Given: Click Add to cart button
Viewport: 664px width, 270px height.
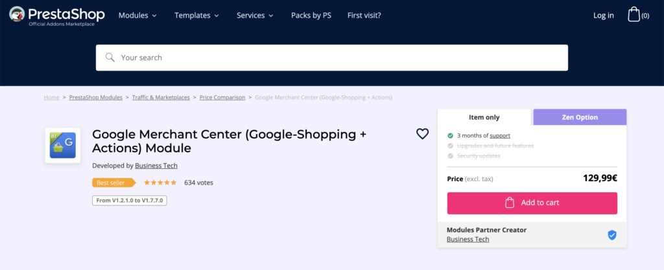Looking at the screenshot, I should (532, 203).
